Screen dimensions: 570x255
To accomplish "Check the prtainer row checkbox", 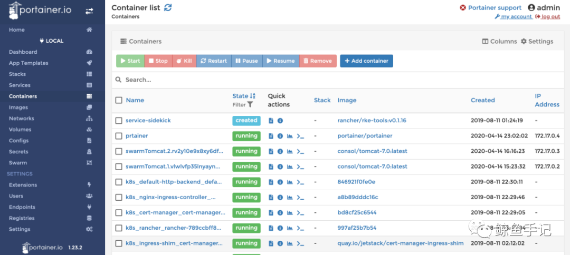I will (x=119, y=136).
